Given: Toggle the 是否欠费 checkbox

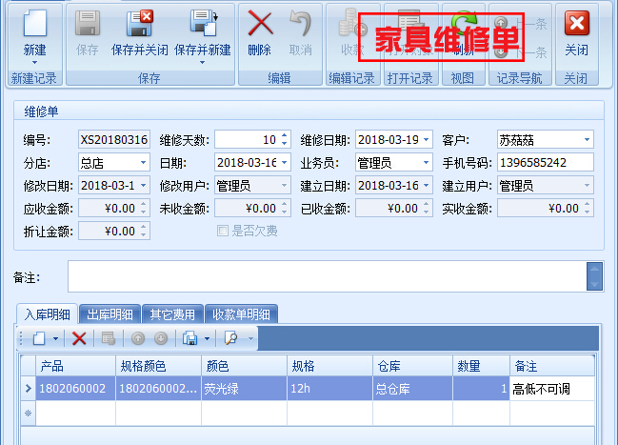Looking at the screenshot, I should click(223, 231).
